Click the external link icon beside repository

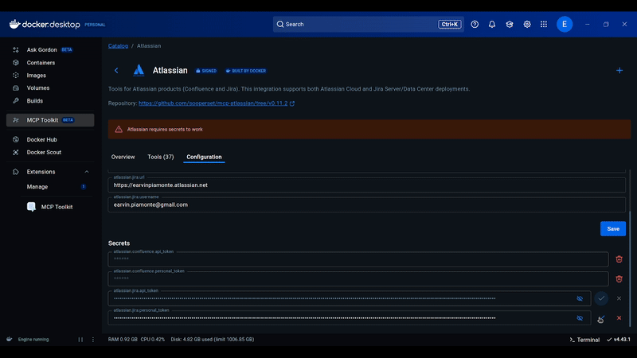click(x=292, y=103)
